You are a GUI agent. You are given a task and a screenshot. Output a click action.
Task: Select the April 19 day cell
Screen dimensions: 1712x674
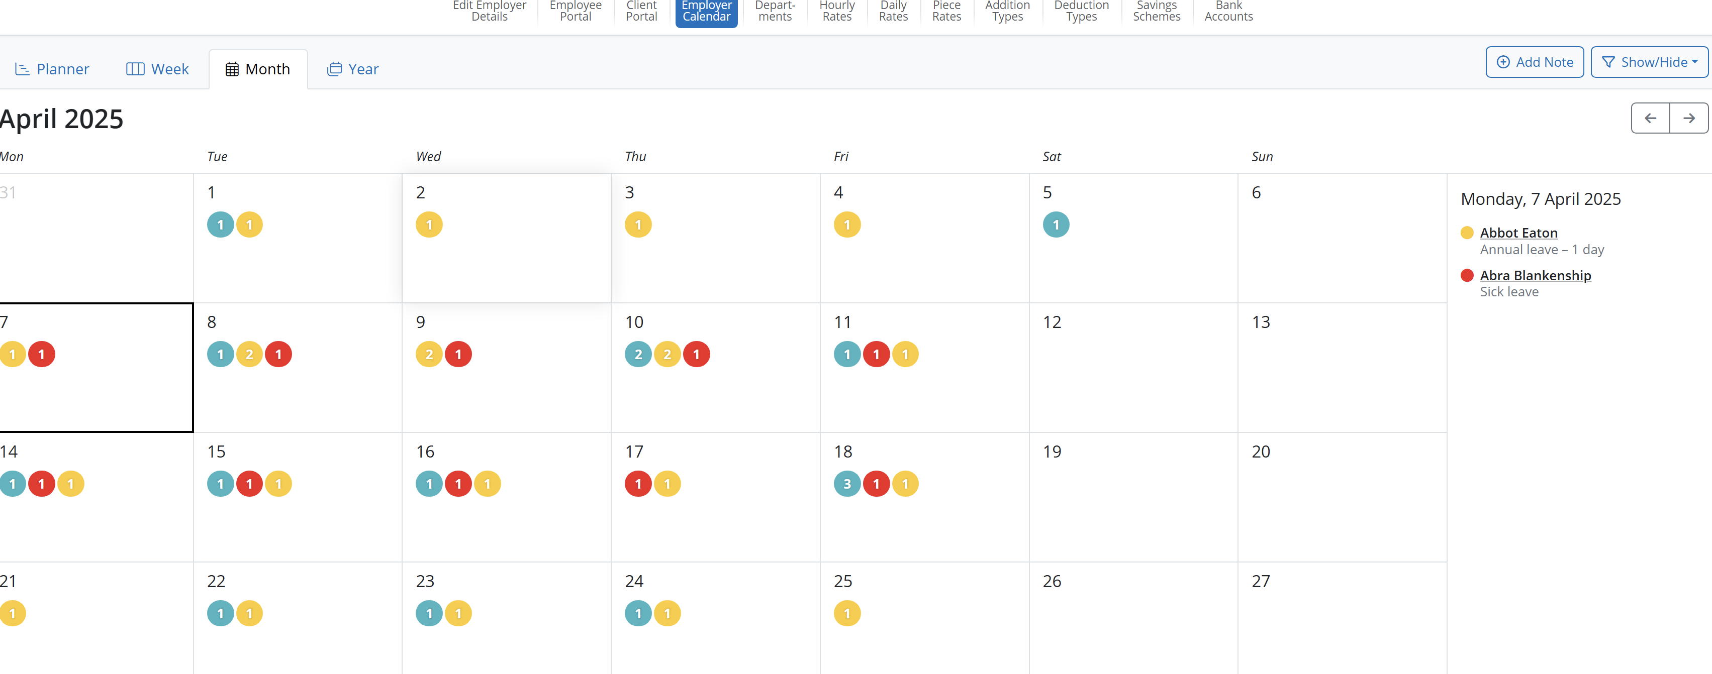point(1134,497)
